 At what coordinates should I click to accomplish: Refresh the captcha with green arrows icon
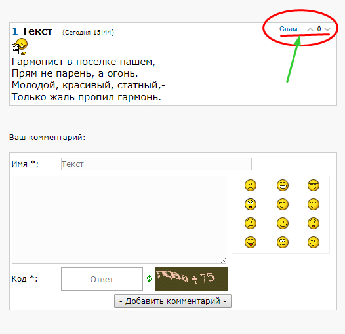pyautogui.click(x=149, y=278)
